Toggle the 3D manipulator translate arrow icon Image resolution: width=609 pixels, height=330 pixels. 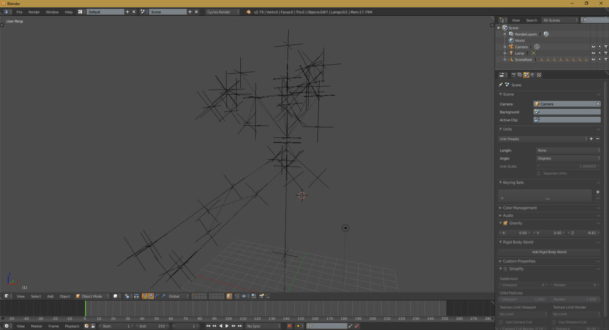(x=150, y=296)
